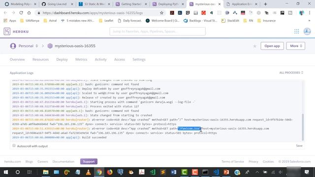The height and width of the screenshot is (177, 315).
Task: Open the Apps bookmarks shortcut
Action: pos(10,21)
